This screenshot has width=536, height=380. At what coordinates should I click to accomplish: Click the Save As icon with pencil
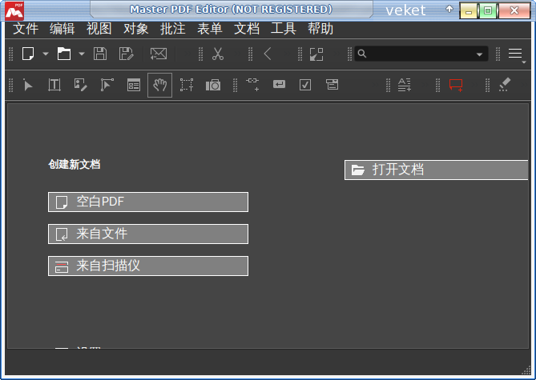coord(126,54)
